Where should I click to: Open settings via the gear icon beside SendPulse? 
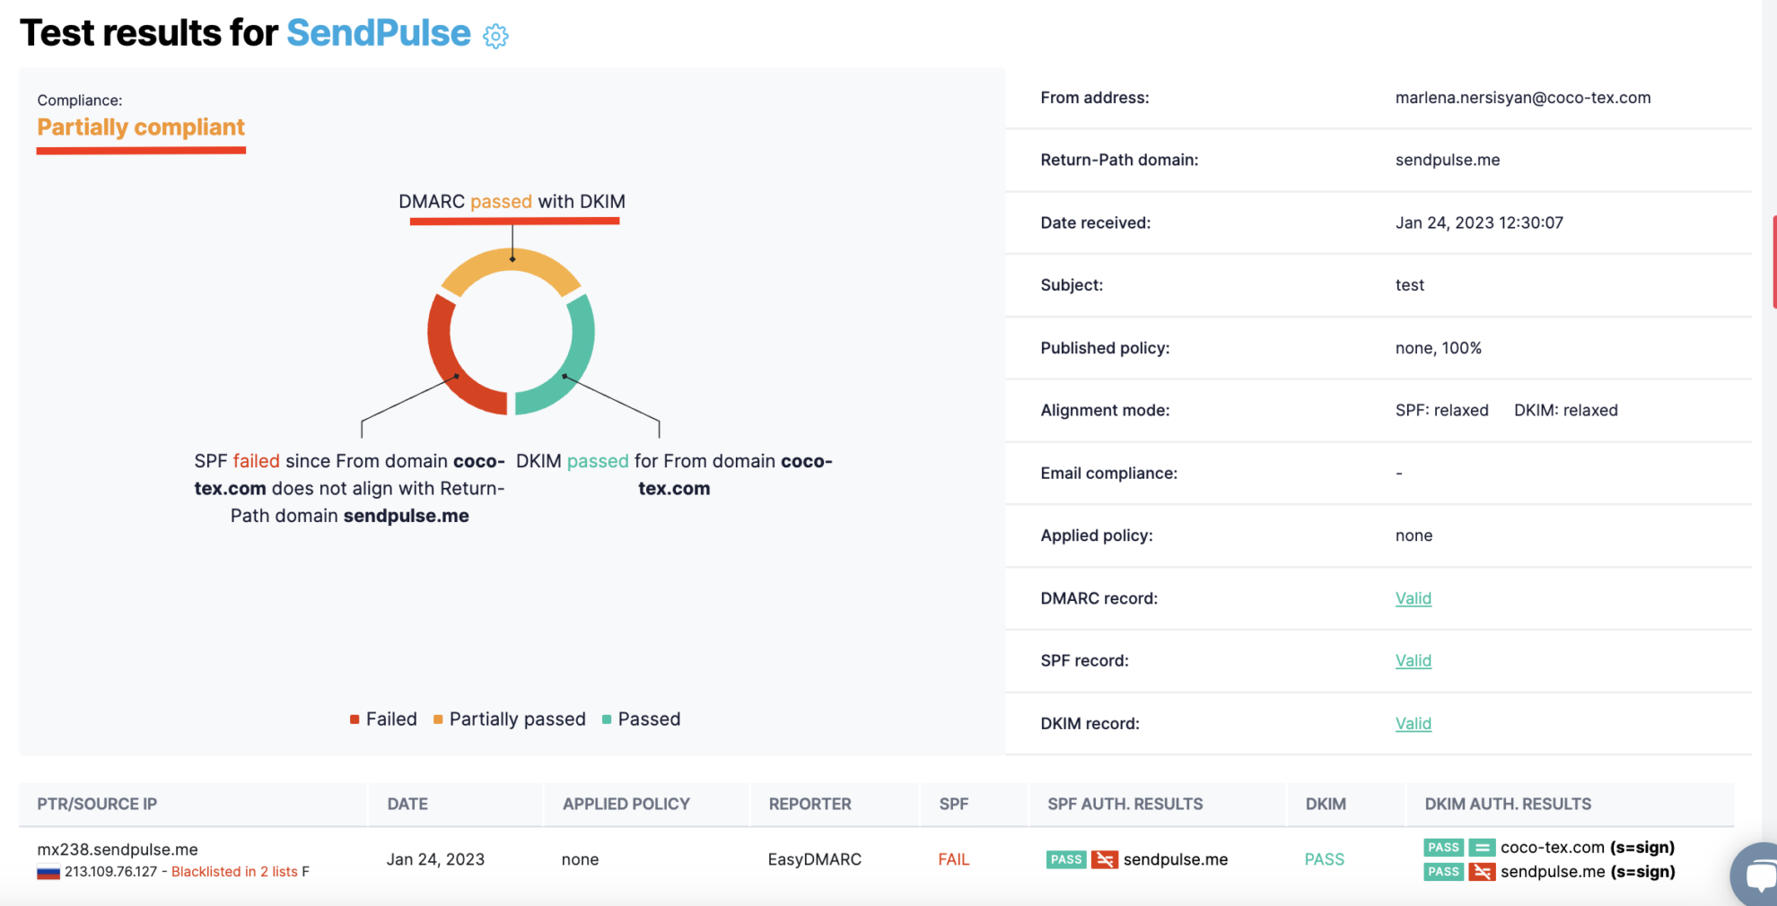(x=495, y=36)
